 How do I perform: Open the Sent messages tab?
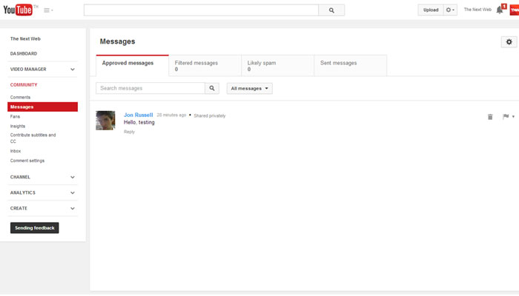349,66
